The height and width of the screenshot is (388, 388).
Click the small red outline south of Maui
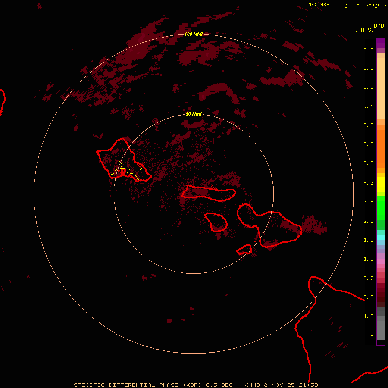(x=244, y=250)
